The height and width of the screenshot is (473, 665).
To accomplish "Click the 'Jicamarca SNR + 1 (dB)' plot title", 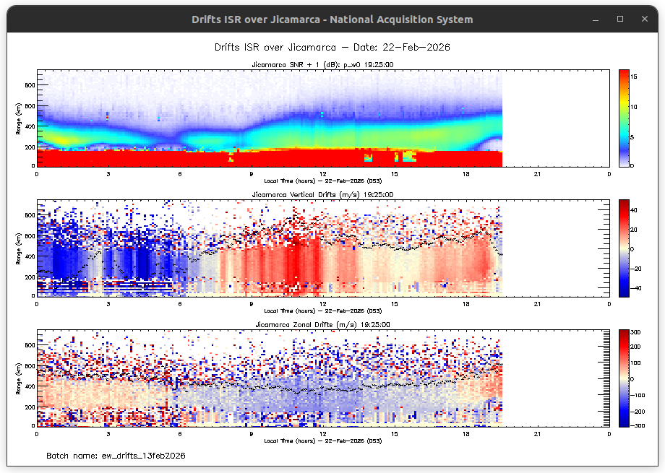I will 322,65.
